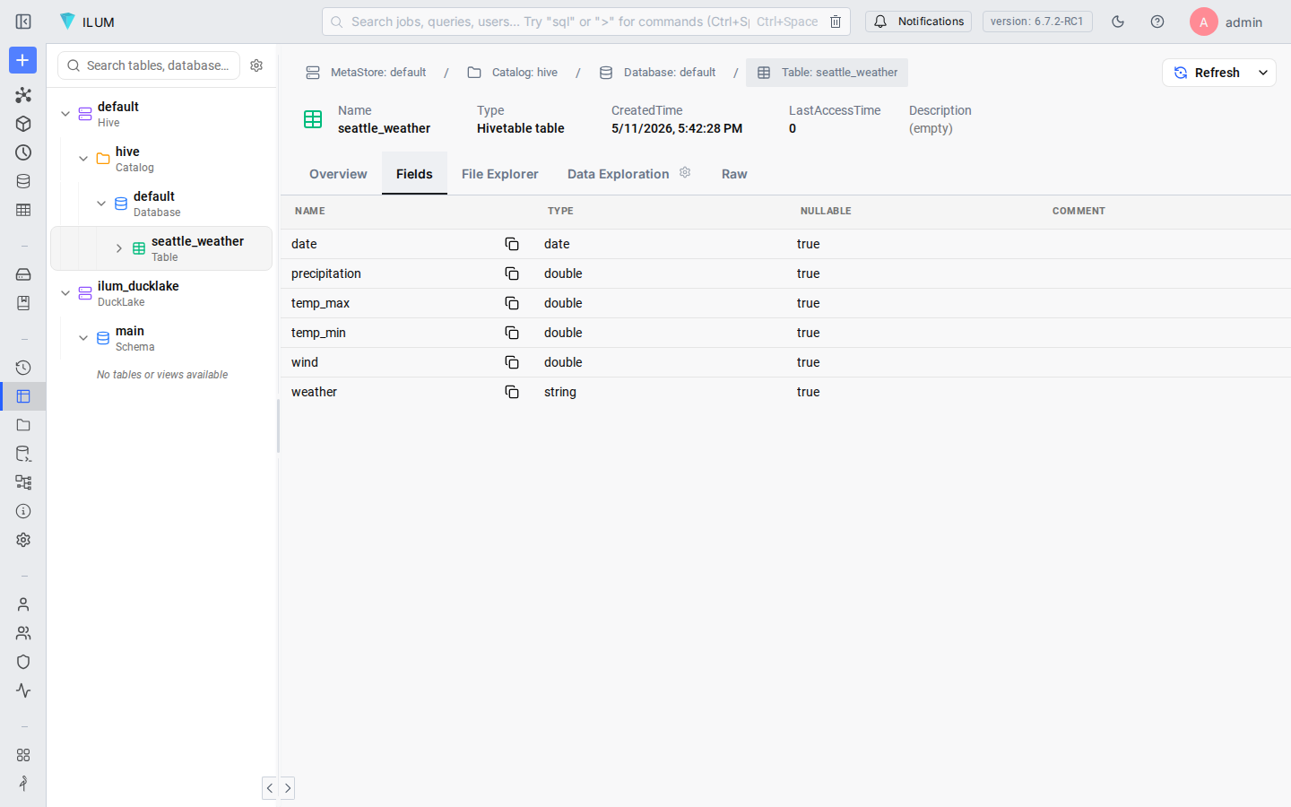The height and width of the screenshot is (807, 1291).
Task: Open tree search settings gear icon
Action: [256, 65]
